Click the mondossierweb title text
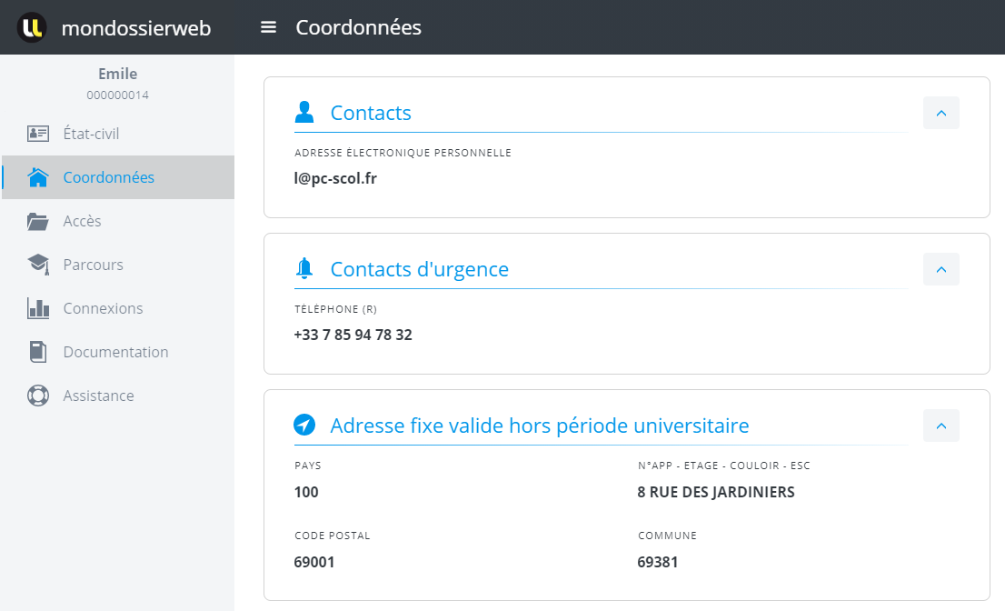The image size is (1005, 611). pyautogui.click(x=136, y=28)
